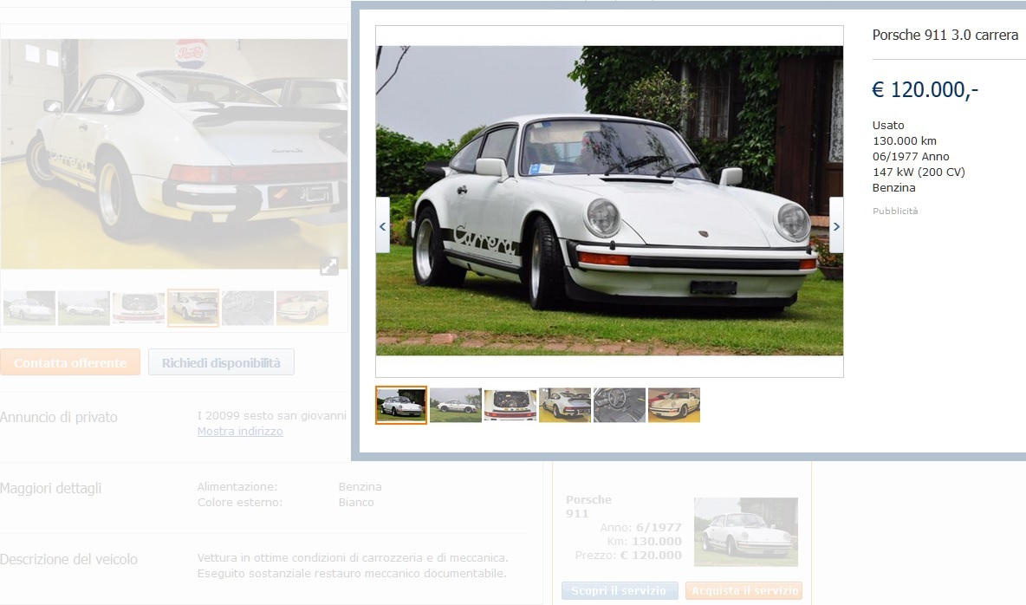Select the 130.000 km mileage text in the lightbox

[x=905, y=140]
